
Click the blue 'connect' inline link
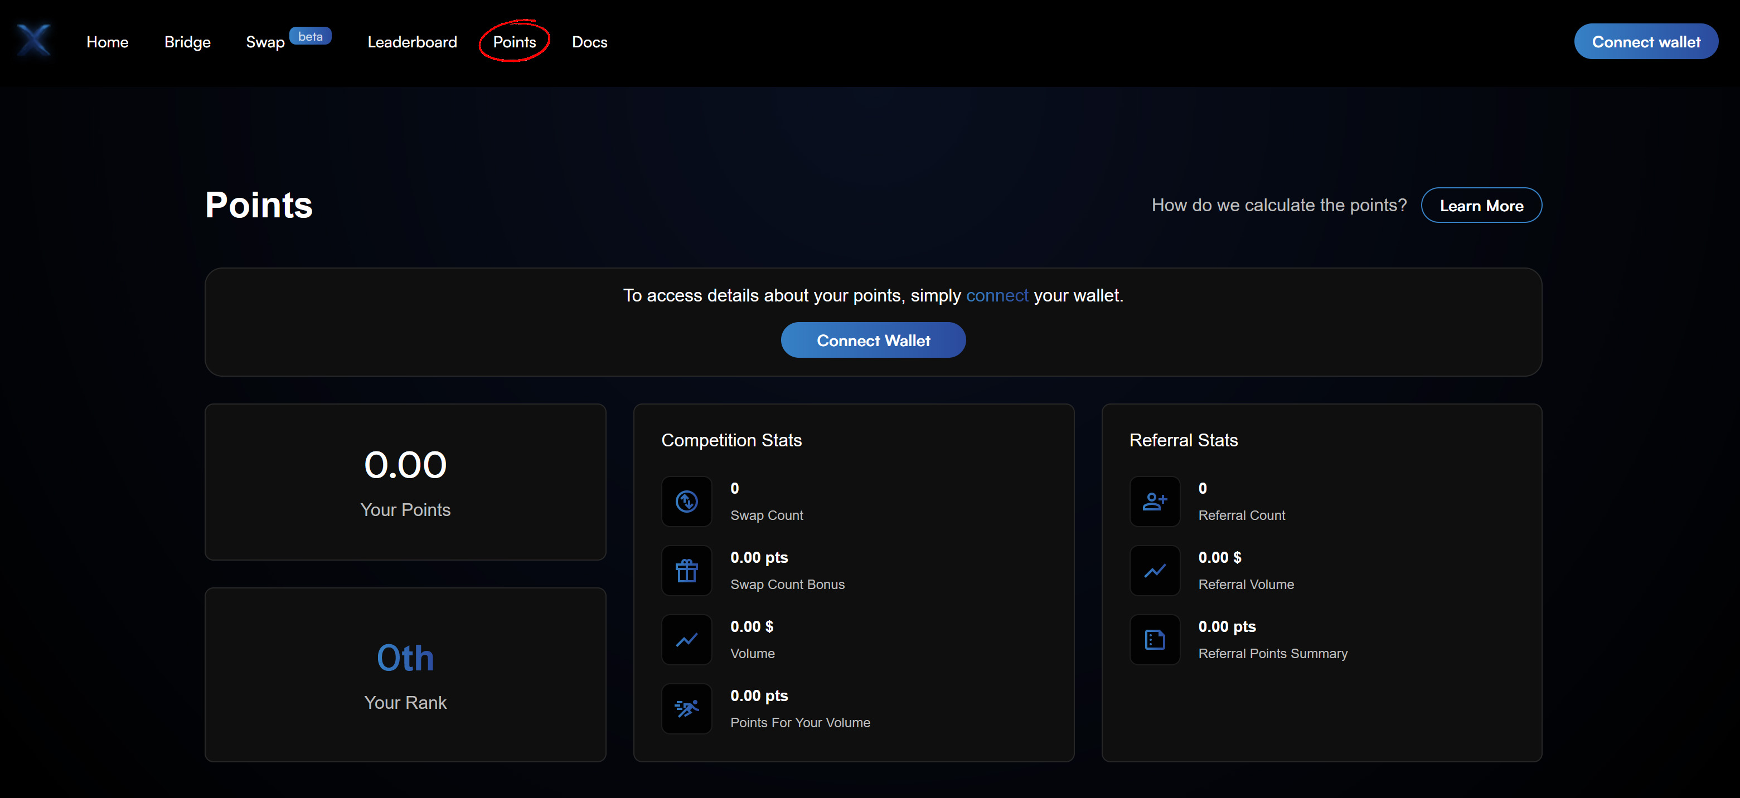tap(996, 296)
